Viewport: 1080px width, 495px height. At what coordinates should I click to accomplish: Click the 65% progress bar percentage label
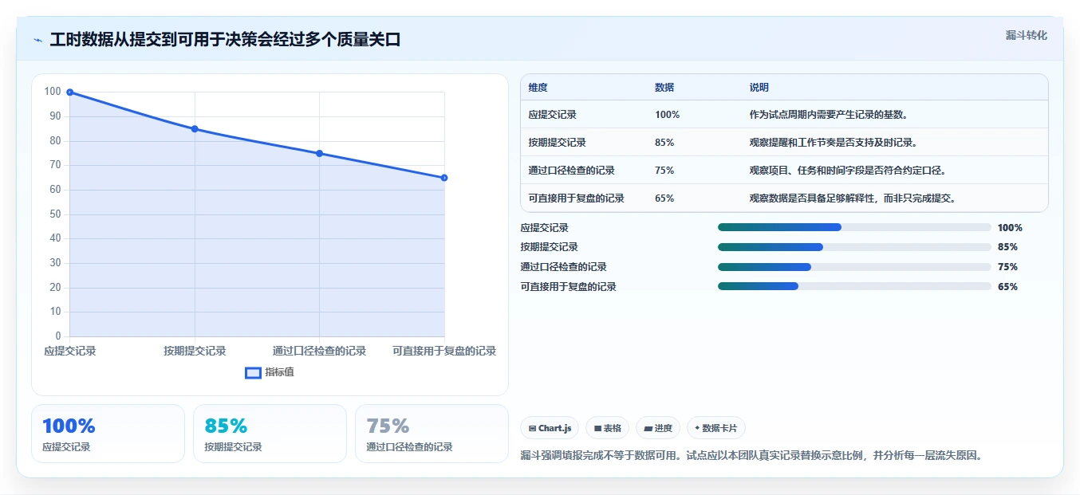[x=1007, y=287]
